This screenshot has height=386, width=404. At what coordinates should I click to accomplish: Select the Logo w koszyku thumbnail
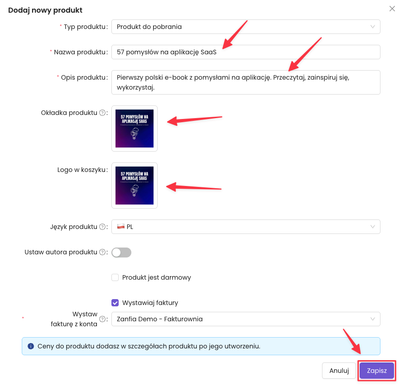coord(135,186)
